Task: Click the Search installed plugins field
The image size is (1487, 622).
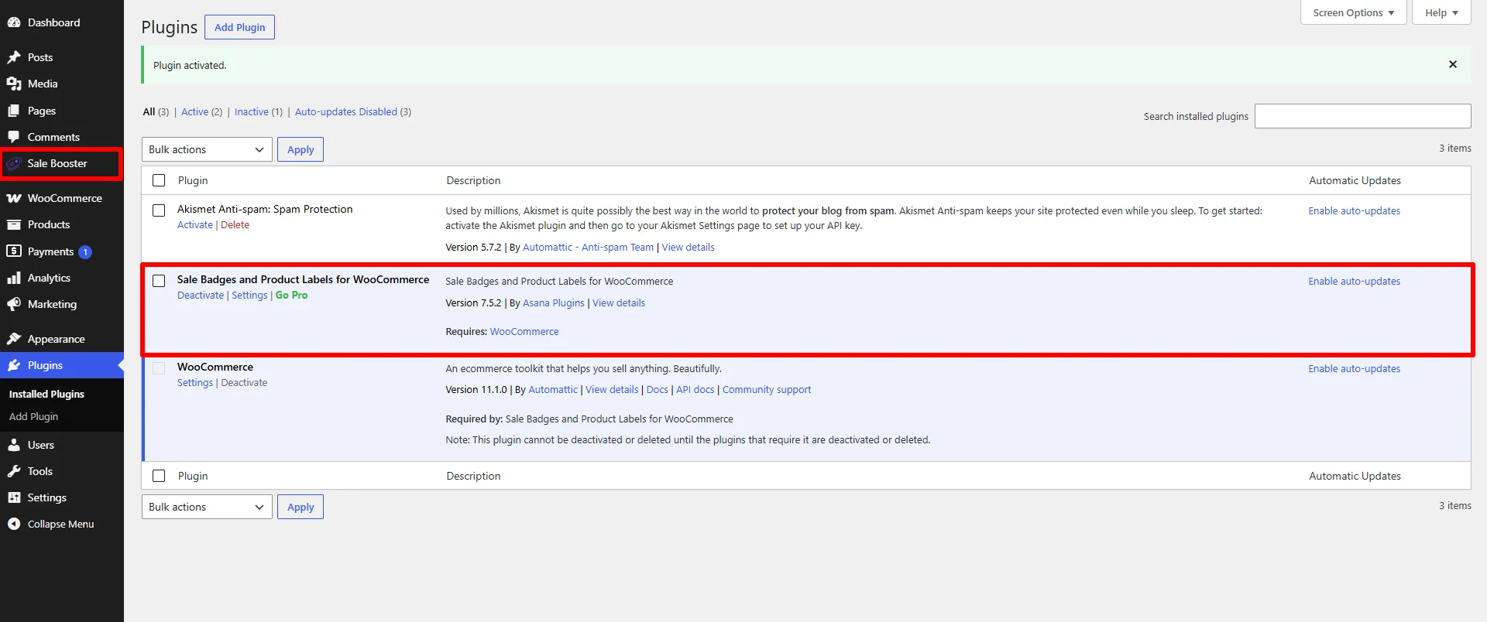Action: tap(1363, 116)
